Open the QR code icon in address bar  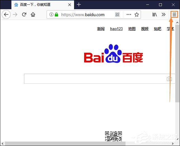pyautogui.click(x=117, y=14)
